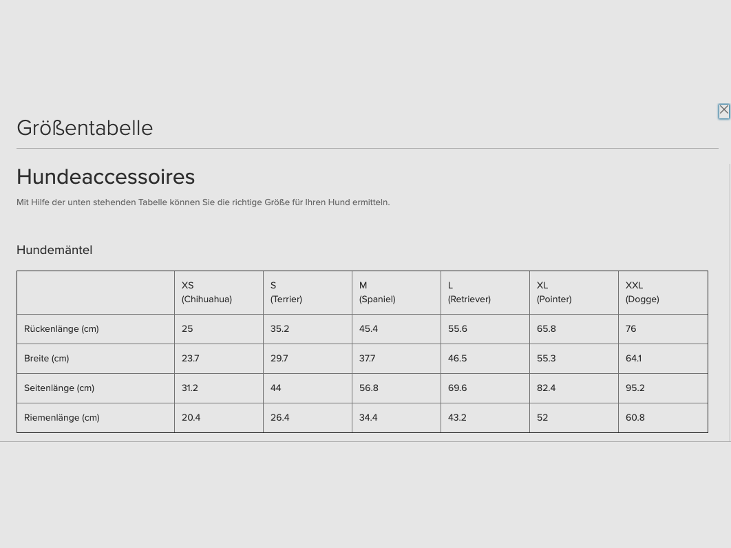Screen dimensions: 731x548
Task: Click the M (Spaniel) column header
Action: pos(377,292)
